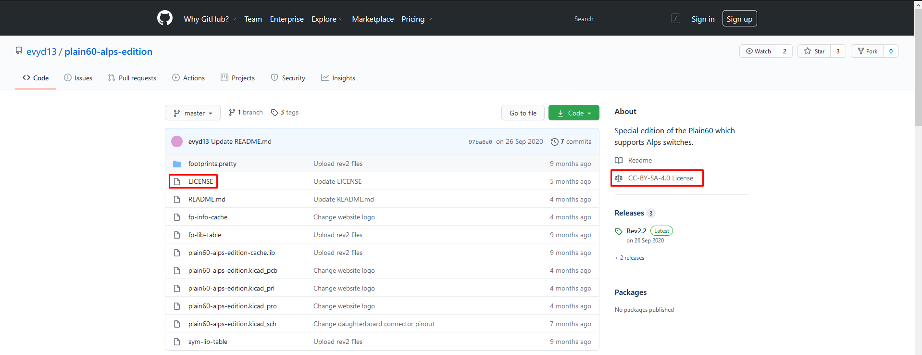Click the Readme book icon in About

point(619,161)
